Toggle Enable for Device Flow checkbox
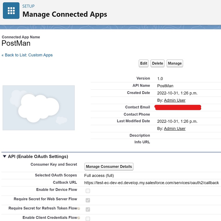 point(88,191)
